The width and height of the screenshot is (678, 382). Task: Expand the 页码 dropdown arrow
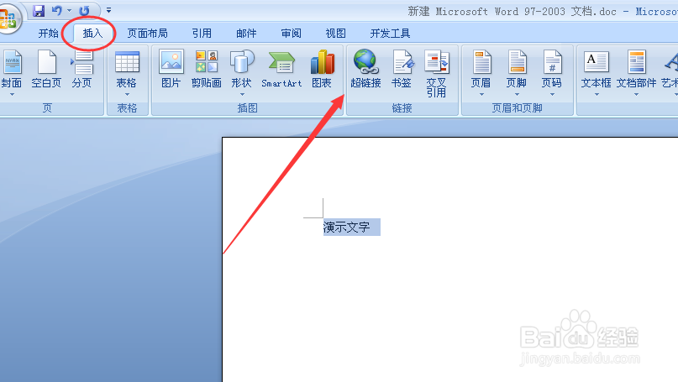pos(552,94)
